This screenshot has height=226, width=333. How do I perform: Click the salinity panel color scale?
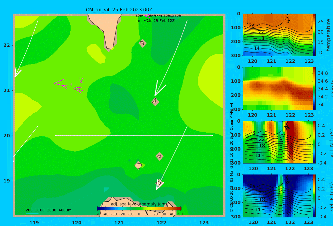314,88
